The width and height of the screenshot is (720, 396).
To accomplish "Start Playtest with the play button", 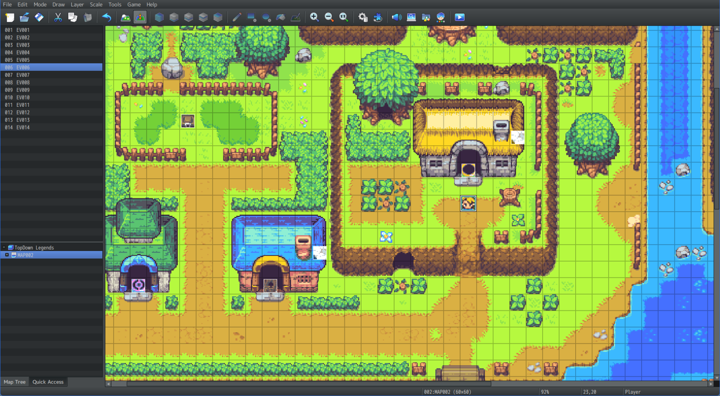I will 460,17.
